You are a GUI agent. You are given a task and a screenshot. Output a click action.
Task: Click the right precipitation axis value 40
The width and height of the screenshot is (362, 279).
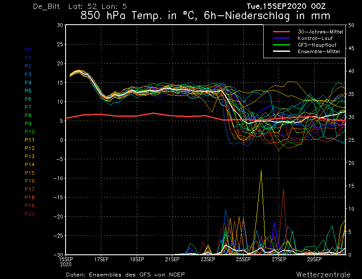(x=351, y=71)
